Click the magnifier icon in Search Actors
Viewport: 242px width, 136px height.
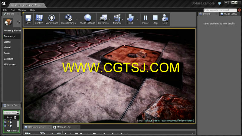click(x=18, y=113)
